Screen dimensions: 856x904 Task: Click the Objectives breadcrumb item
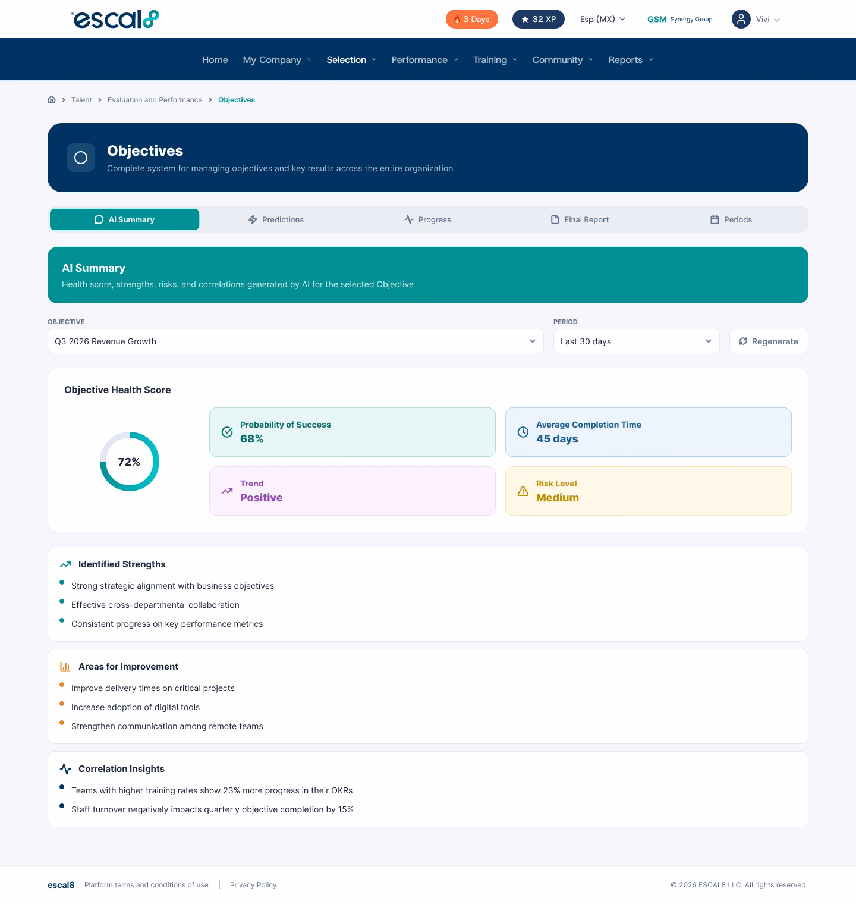point(237,100)
